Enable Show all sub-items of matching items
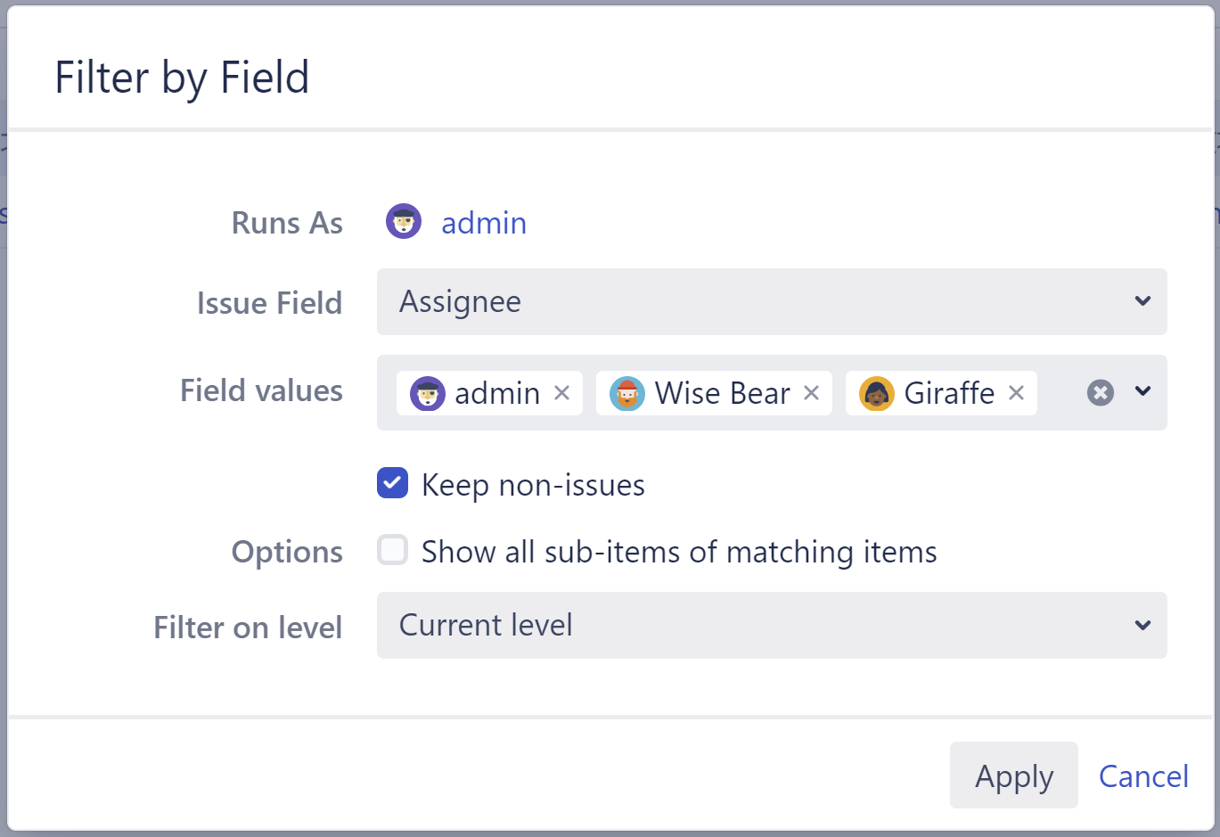Screen dimensions: 1220x837 click(392, 550)
